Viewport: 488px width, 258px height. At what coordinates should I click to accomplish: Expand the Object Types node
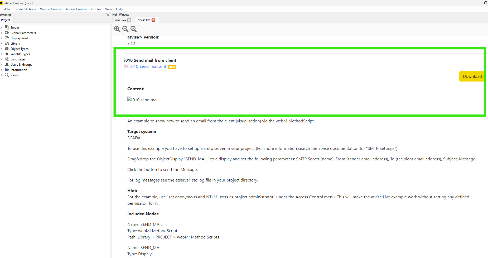1,49
